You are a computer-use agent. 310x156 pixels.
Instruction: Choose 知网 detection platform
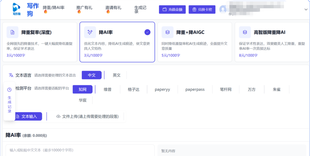pos(83,89)
